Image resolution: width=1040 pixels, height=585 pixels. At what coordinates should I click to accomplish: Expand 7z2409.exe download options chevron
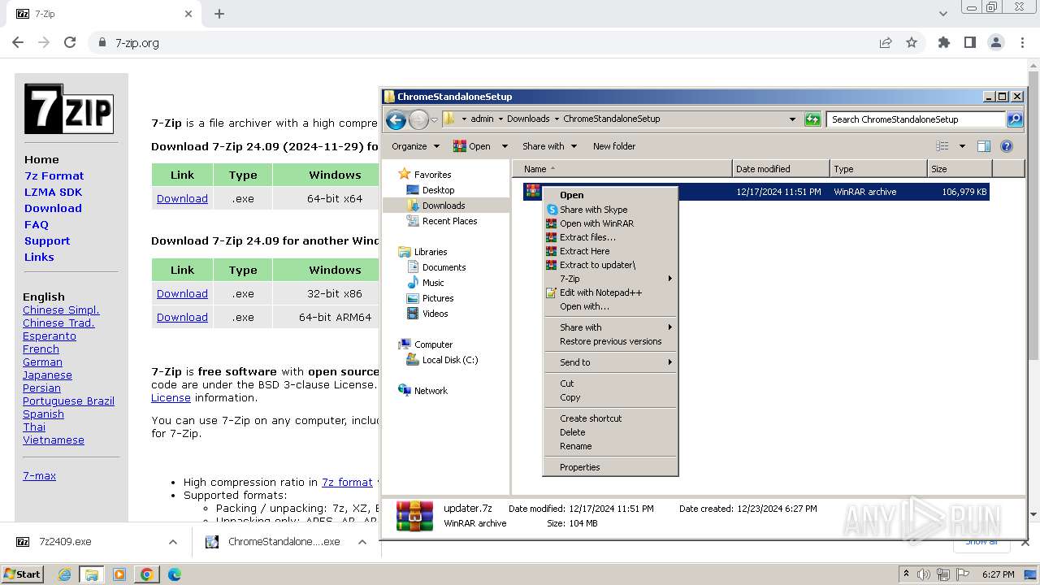(173, 542)
